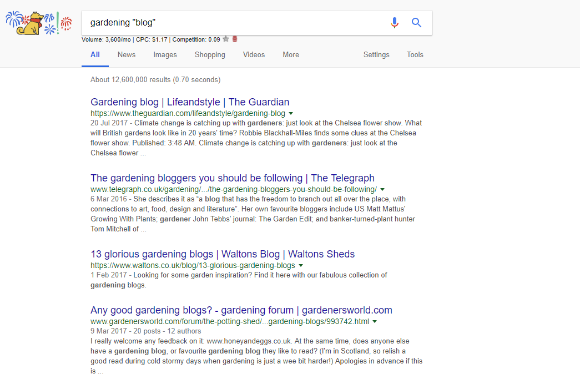Expand dropdown arrow beside Waltons URL
This screenshot has width=580, height=379.
301,265
